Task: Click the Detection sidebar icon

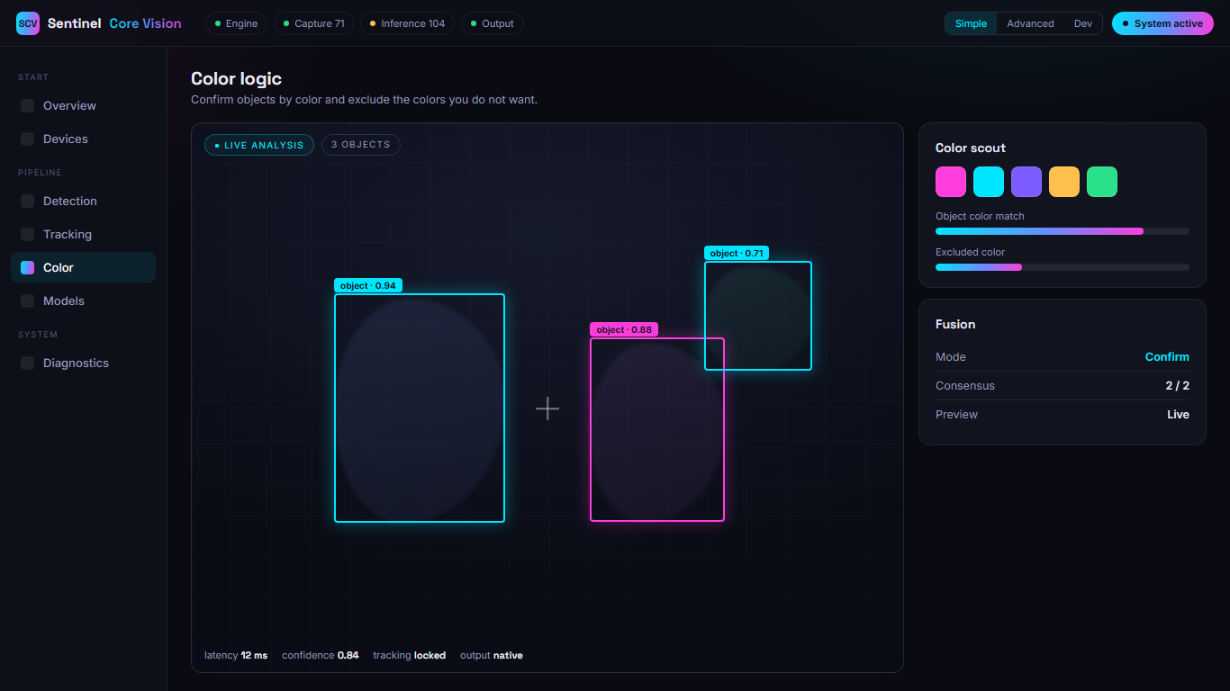Action: pyautogui.click(x=27, y=201)
